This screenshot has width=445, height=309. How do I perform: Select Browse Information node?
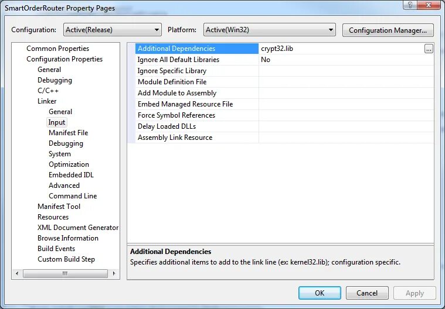click(x=68, y=238)
